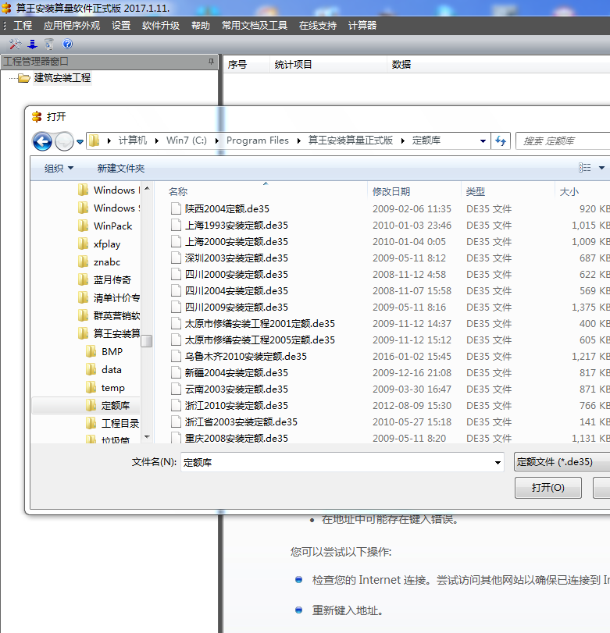The width and height of the screenshot is (610, 633).
Task: Click the pin icon in 工程管理器窗口 header
Action: [x=211, y=62]
